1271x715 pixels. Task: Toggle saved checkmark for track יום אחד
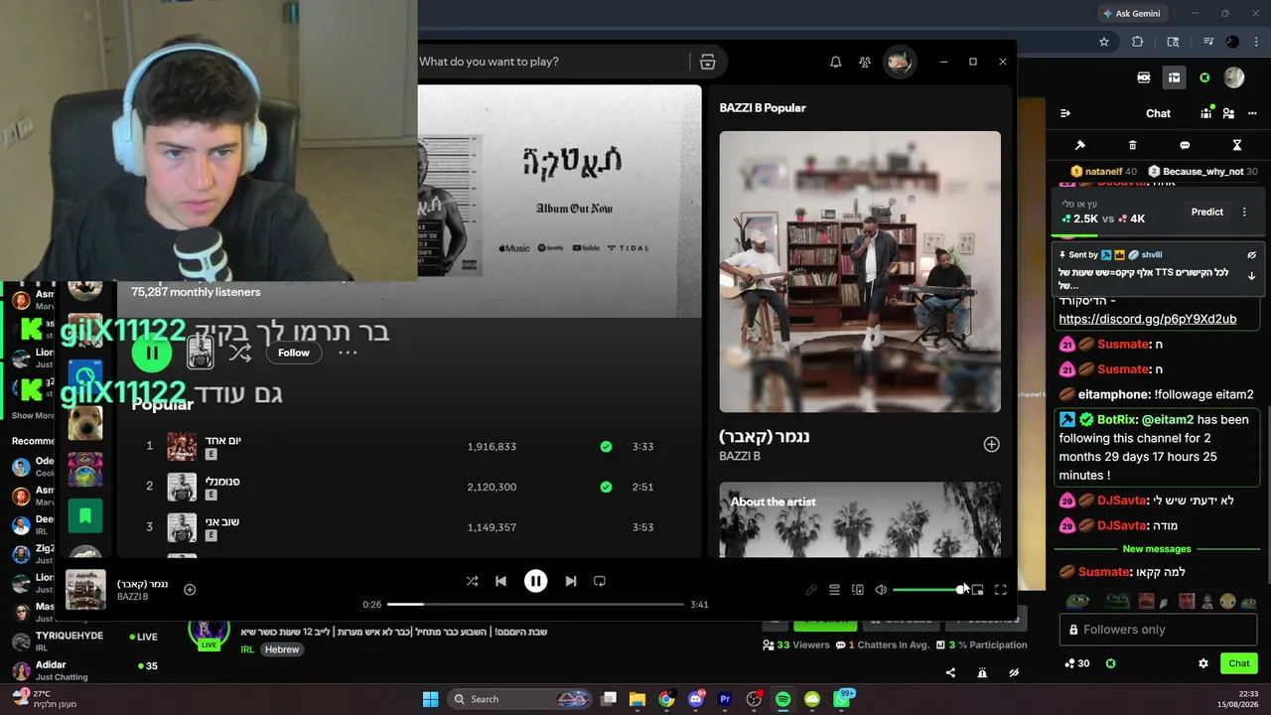click(606, 447)
